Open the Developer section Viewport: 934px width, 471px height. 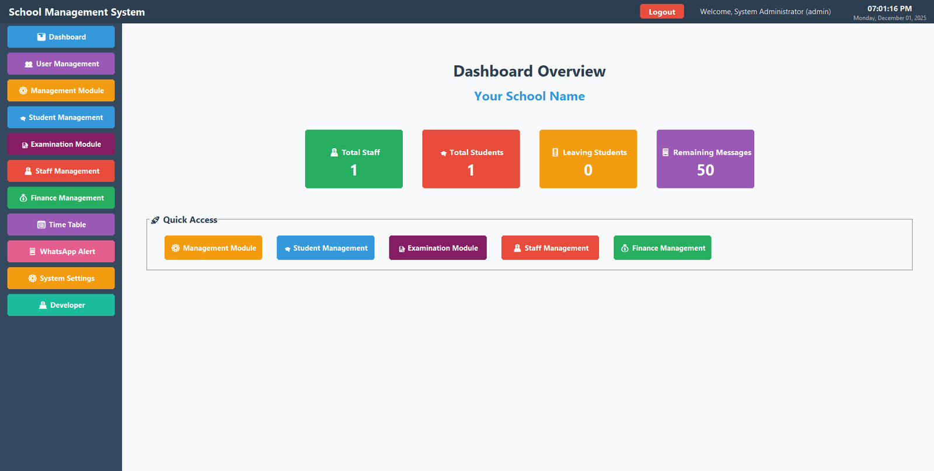pyautogui.click(x=61, y=305)
